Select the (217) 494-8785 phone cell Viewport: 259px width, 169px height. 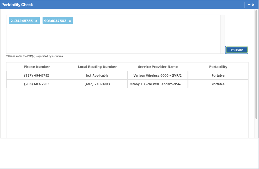click(37, 75)
